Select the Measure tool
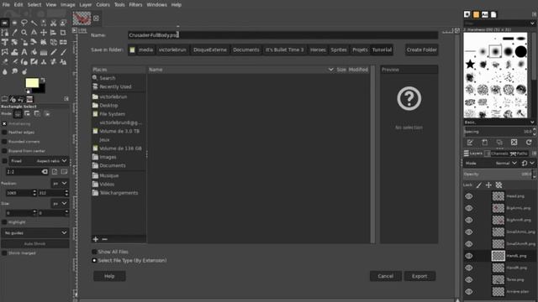The height and width of the screenshot is (302, 538). point(34,33)
